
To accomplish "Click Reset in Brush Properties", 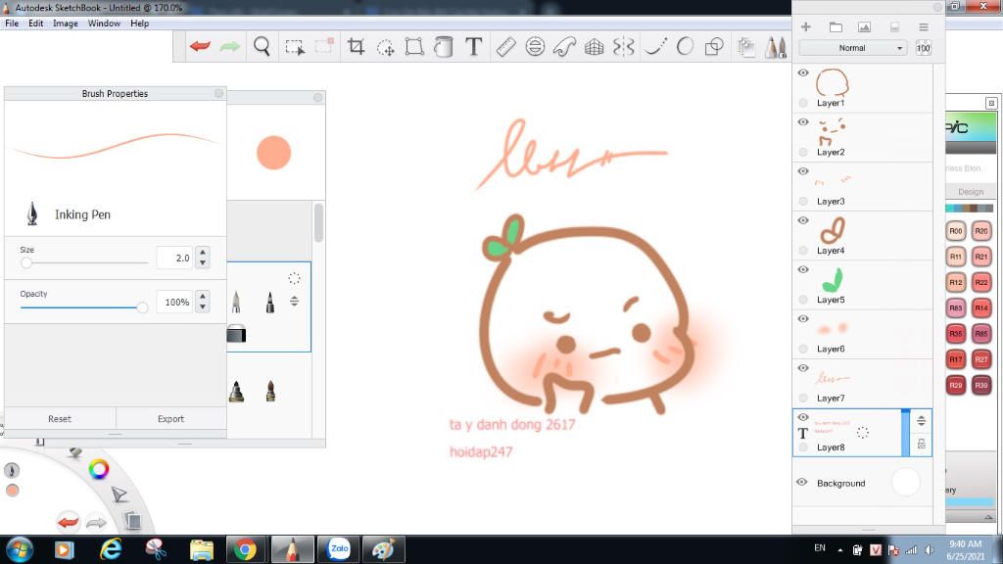I will pos(60,419).
